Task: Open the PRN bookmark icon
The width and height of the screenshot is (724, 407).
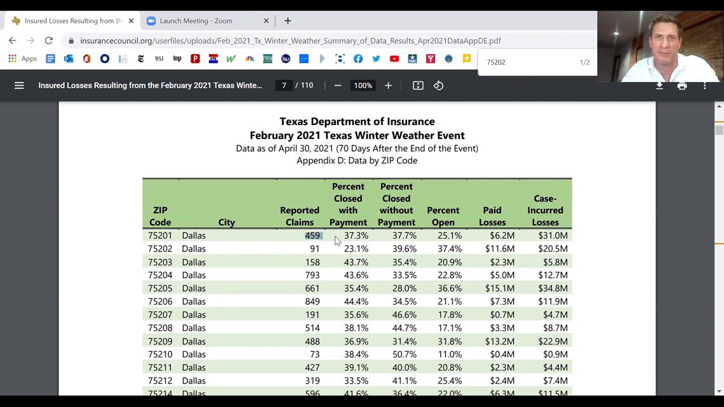Action: 267,58
